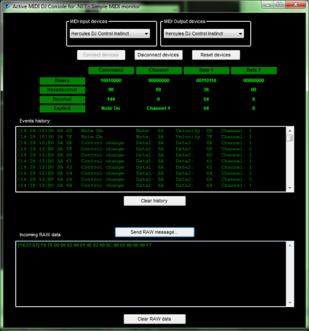Open the MIDI Output devices dropdown

pos(204,33)
